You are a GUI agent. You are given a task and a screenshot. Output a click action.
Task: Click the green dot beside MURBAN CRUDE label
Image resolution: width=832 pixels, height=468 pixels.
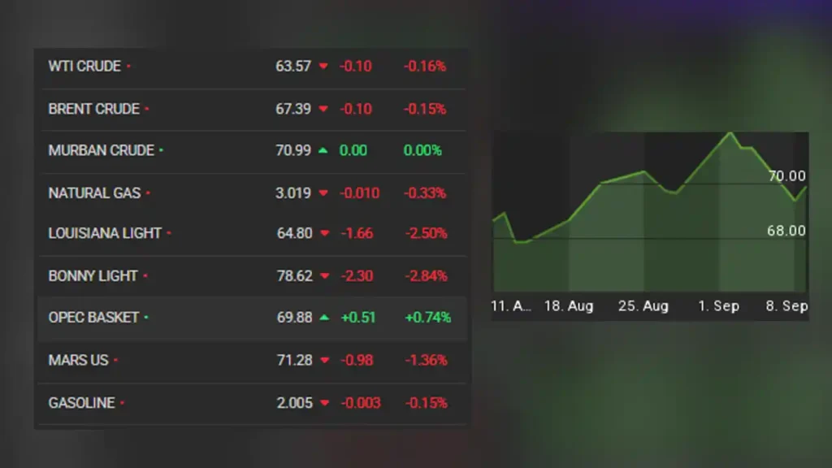[159, 151]
